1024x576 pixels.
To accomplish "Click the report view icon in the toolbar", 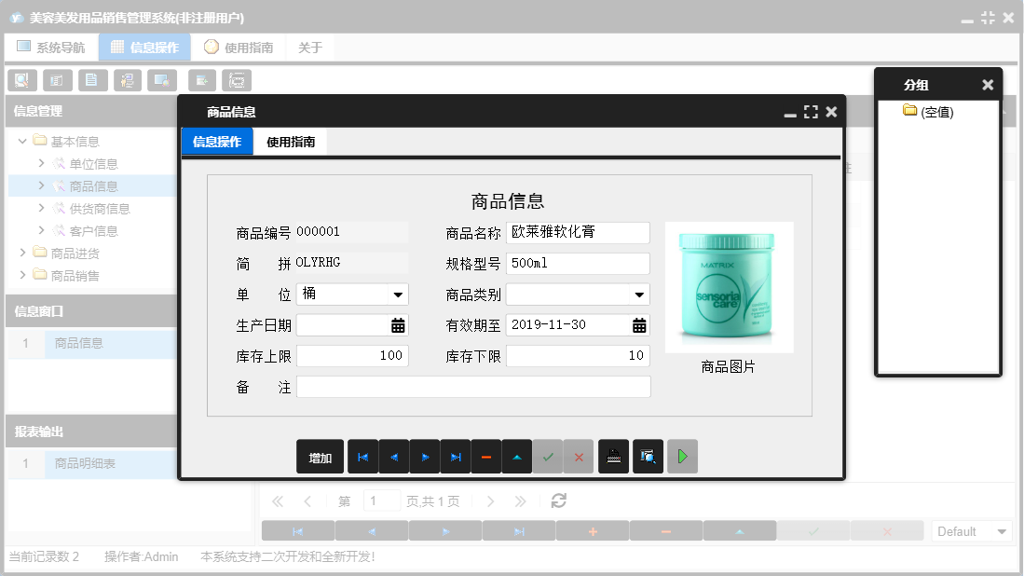I will (x=57, y=80).
